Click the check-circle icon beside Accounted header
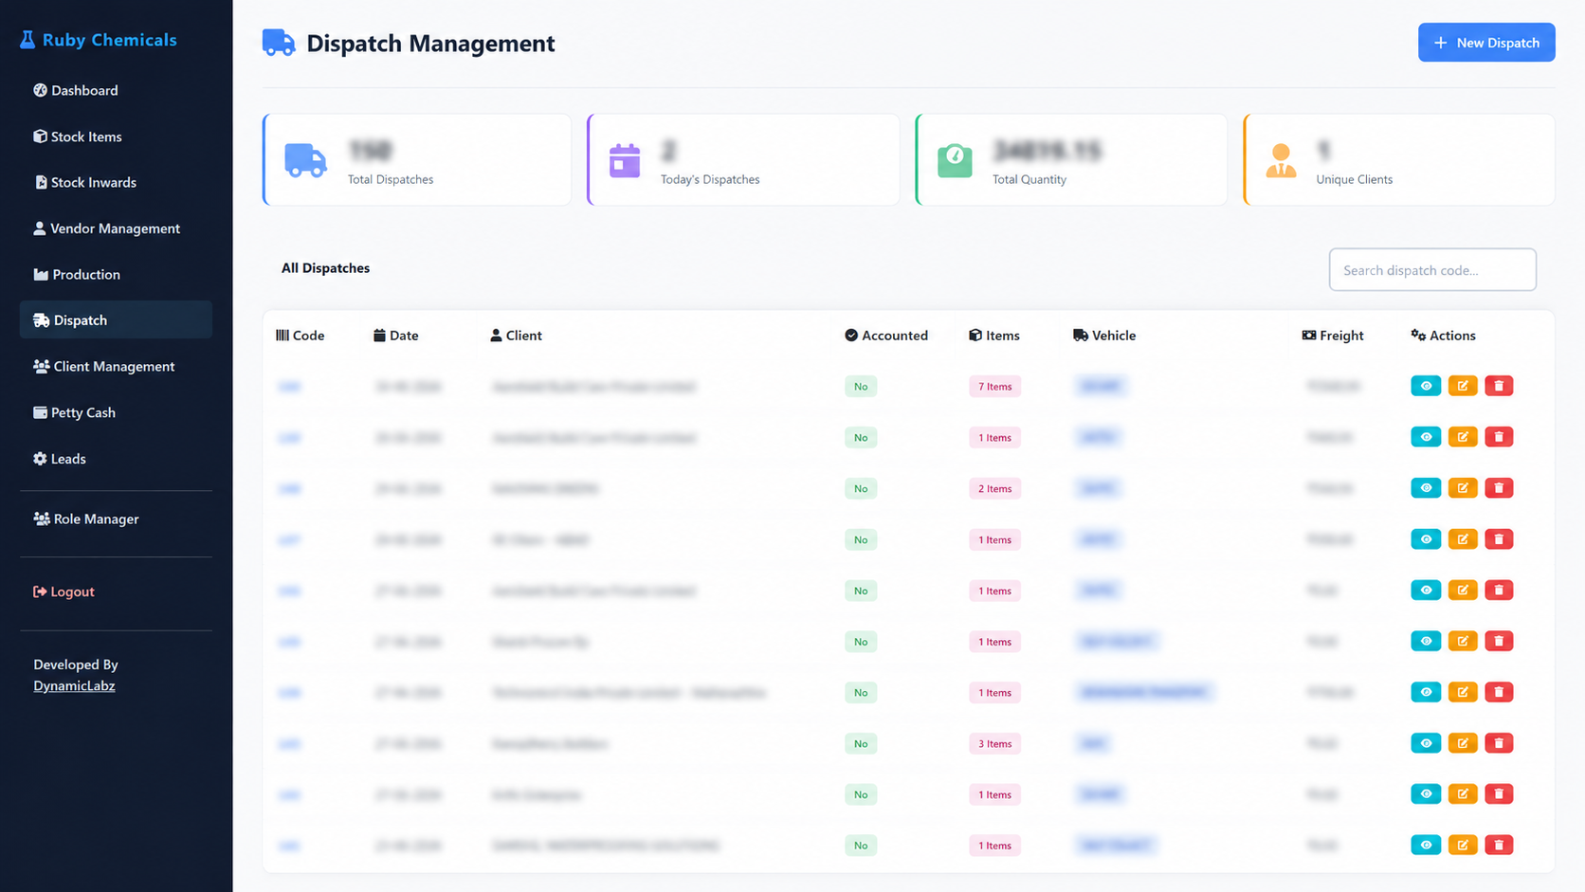The image size is (1585, 892). pyautogui.click(x=851, y=336)
